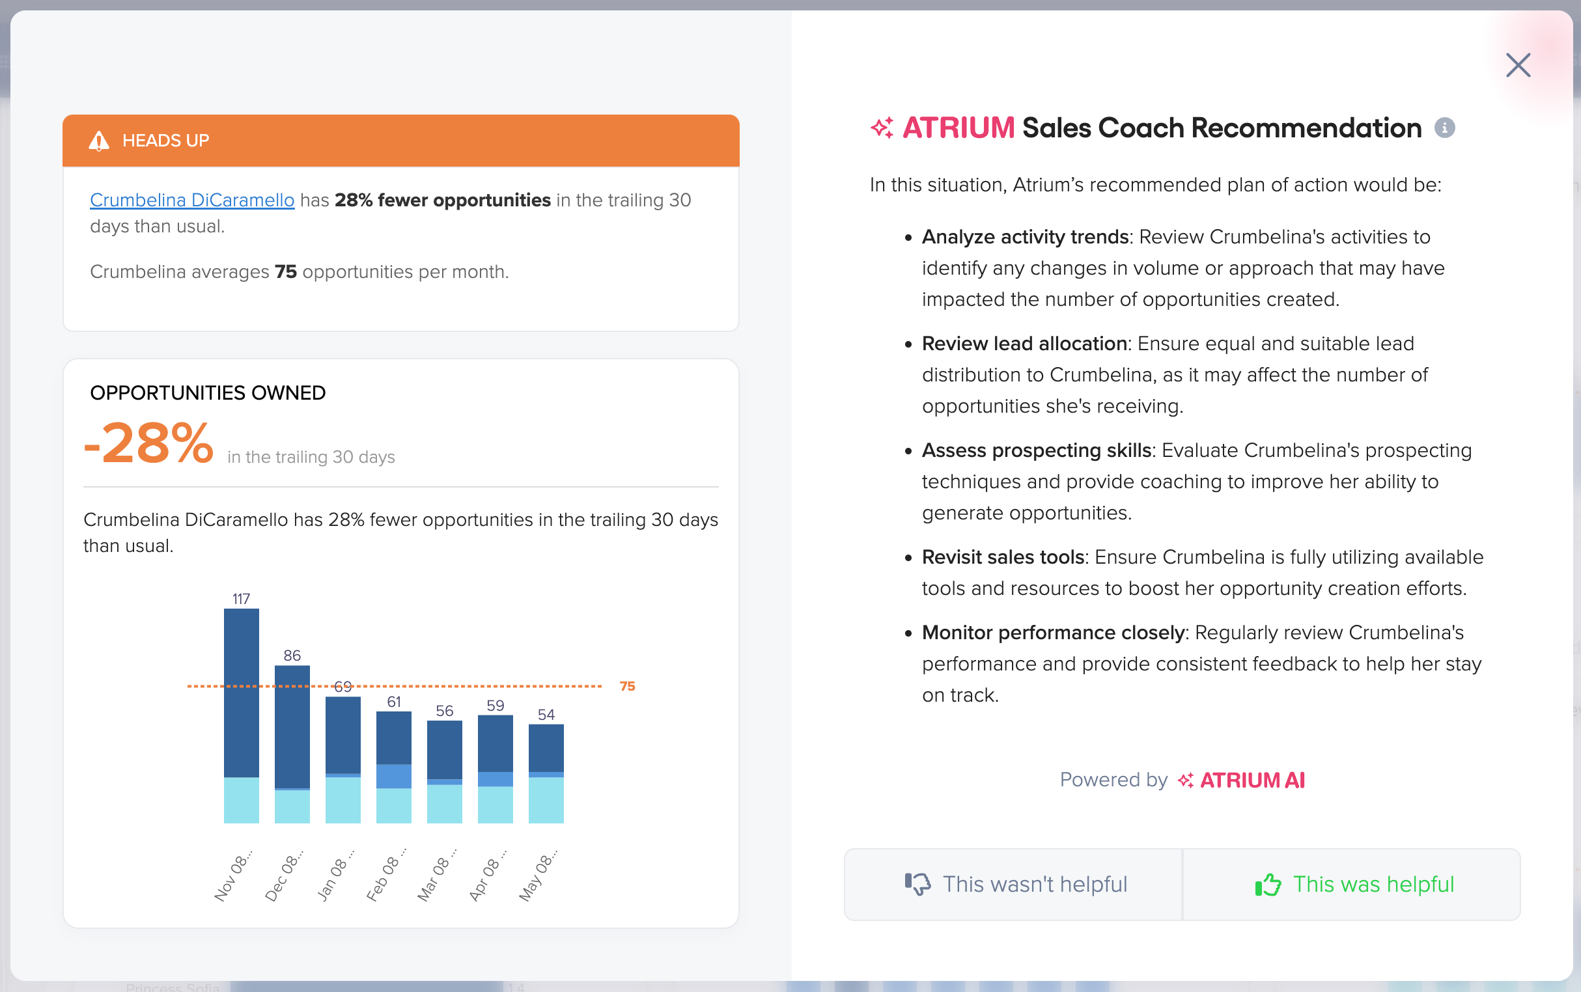1581x992 pixels.
Task: Click 'Analyze activity trends' bullet heading
Action: (x=1025, y=237)
